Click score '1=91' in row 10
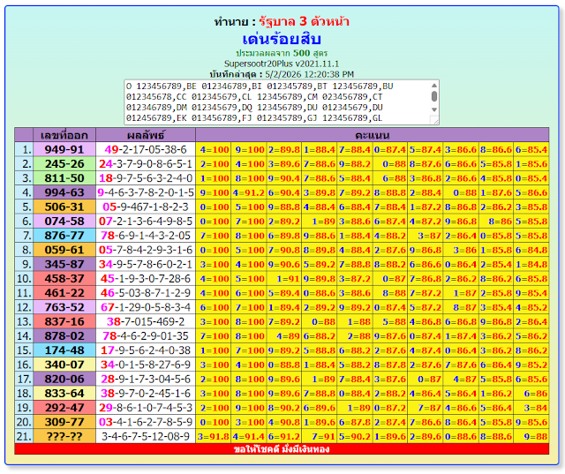Screen dimensions: 565x474 pyautogui.click(x=284, y=278)
